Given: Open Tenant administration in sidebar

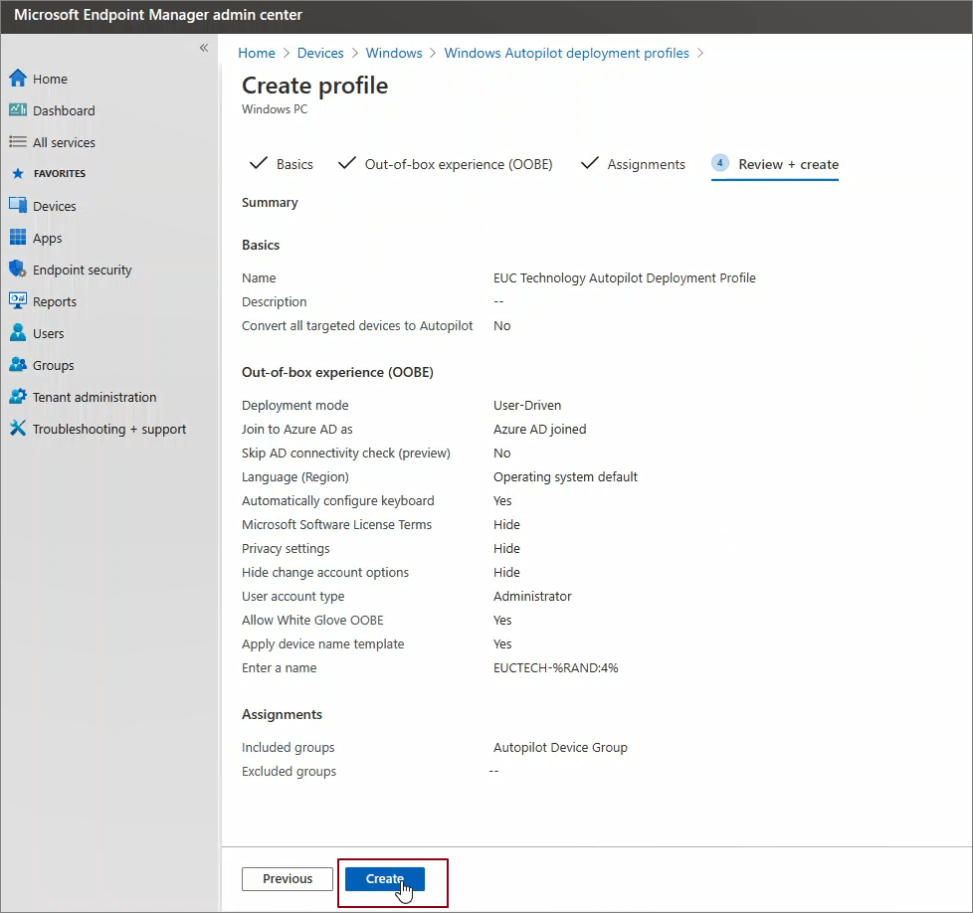Looking at the screenshot, I should click(95, 397).
